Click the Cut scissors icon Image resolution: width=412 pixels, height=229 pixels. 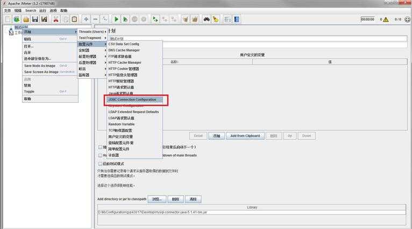56,19
